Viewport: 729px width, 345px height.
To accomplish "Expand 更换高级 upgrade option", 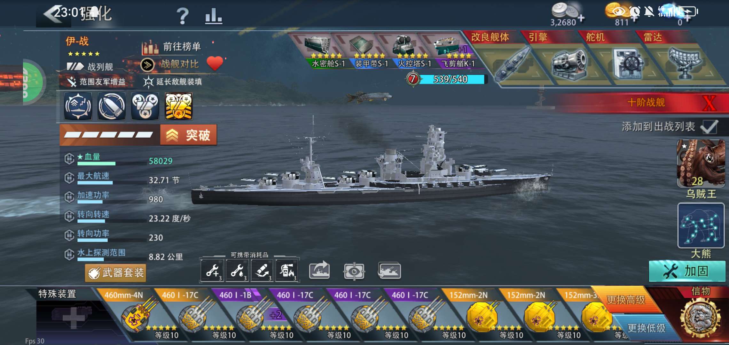I will pos(626,300).
